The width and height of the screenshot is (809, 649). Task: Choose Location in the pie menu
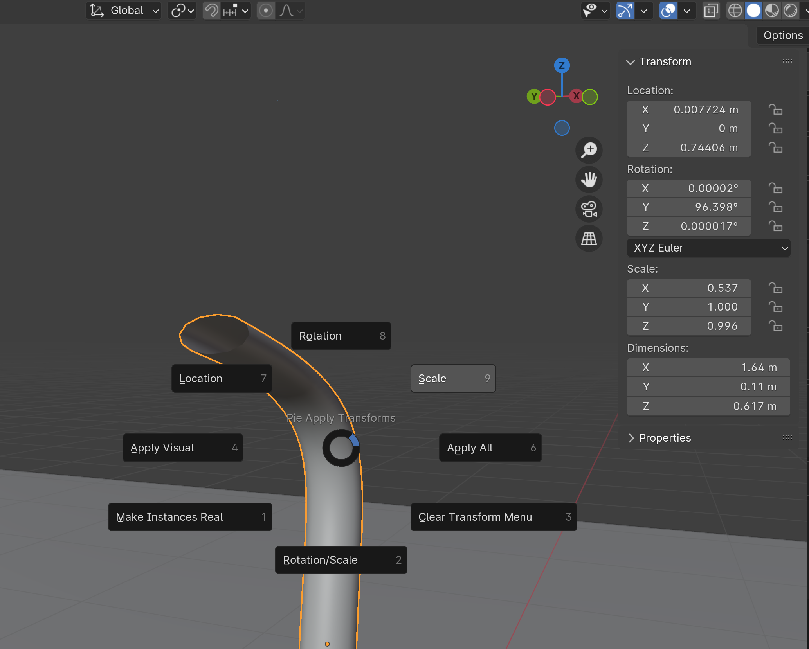(222, 378)
